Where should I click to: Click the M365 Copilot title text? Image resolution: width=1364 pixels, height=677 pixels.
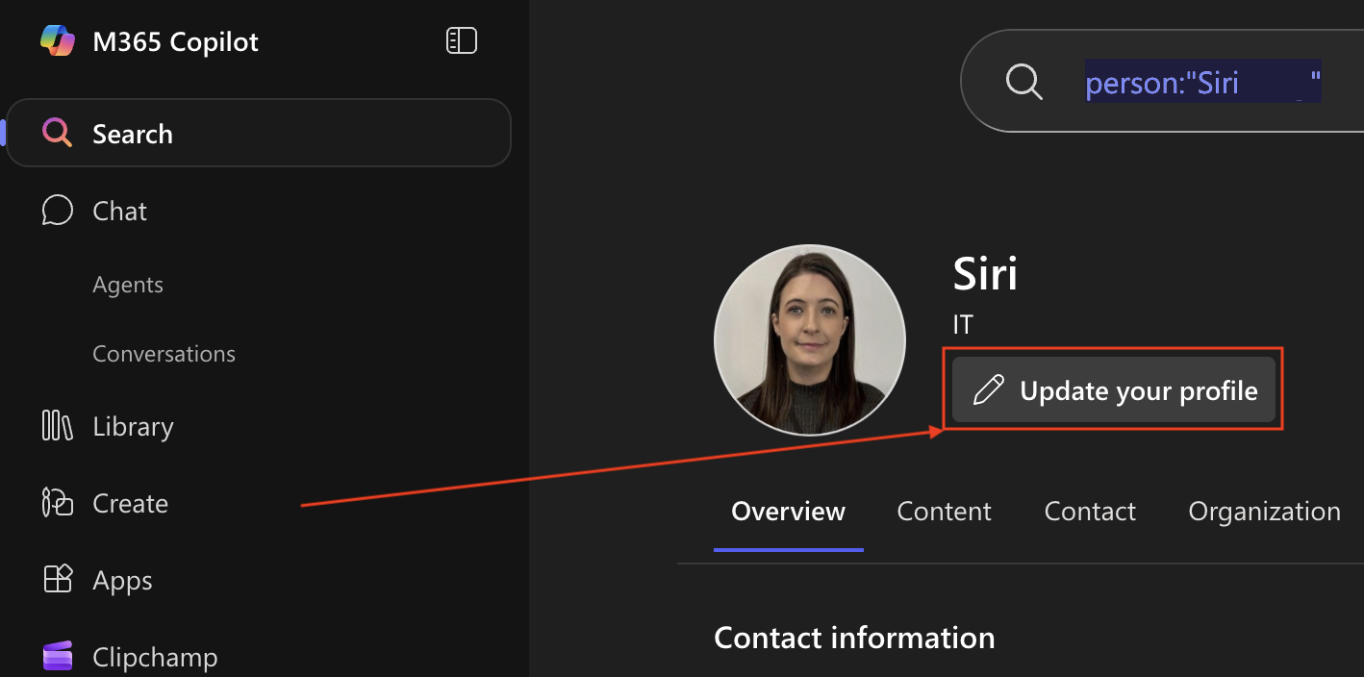point(175,41)
